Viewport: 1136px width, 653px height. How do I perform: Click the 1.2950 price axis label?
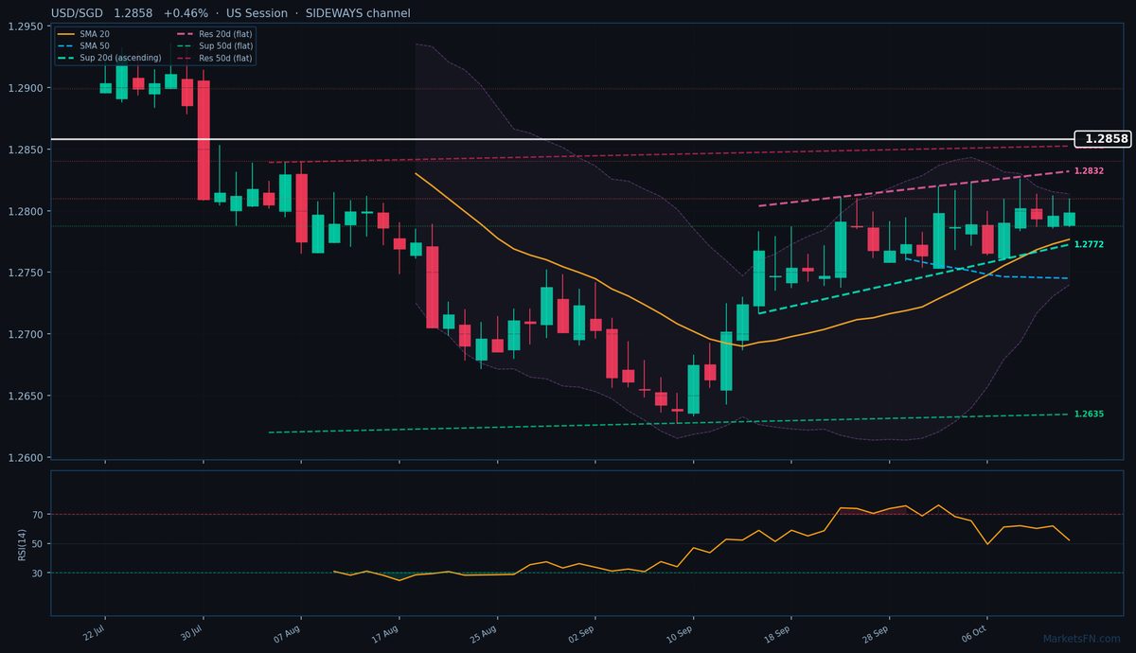pos(26,27)
